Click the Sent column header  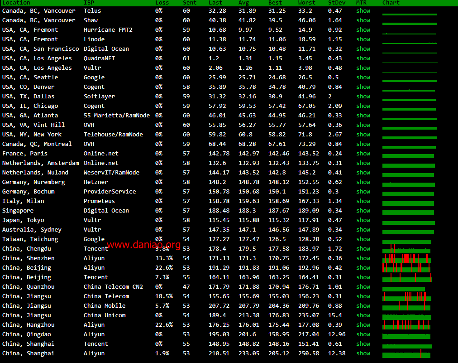click(190, 3)
